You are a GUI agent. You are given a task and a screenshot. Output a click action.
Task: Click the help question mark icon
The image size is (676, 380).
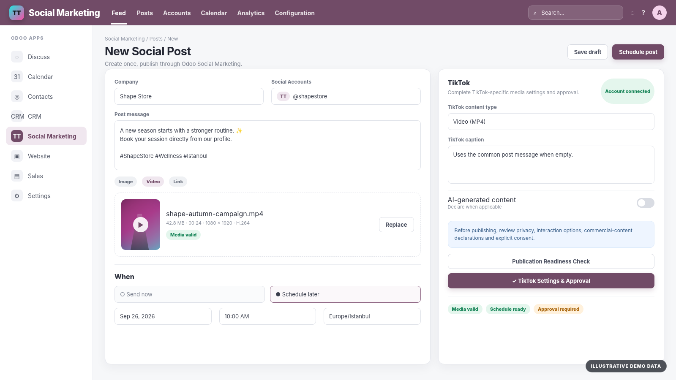643,13
